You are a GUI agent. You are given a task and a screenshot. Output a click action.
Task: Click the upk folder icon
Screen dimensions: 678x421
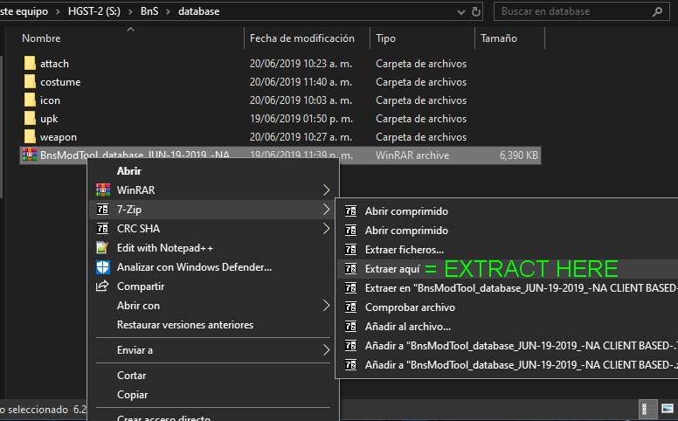pos(30,119)
